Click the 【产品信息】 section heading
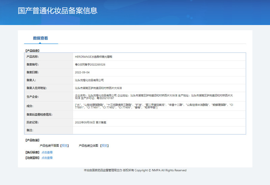 tap(32, 50)
